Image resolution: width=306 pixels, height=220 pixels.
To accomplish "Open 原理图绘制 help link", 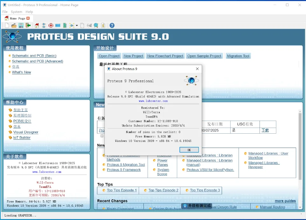I will (22, 115).
